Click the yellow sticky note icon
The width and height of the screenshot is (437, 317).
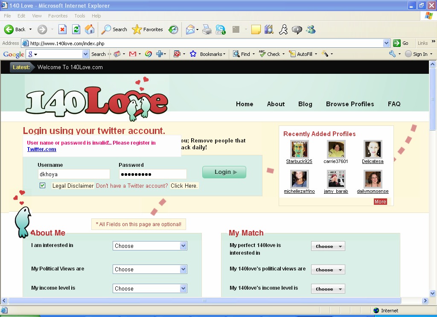(256, 29)
